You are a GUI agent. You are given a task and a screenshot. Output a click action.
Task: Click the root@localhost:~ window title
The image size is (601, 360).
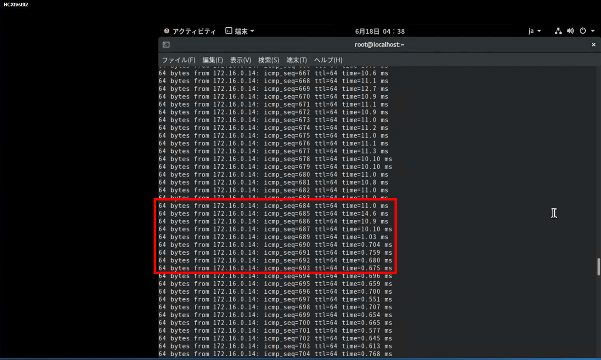[x=379, y=45]
